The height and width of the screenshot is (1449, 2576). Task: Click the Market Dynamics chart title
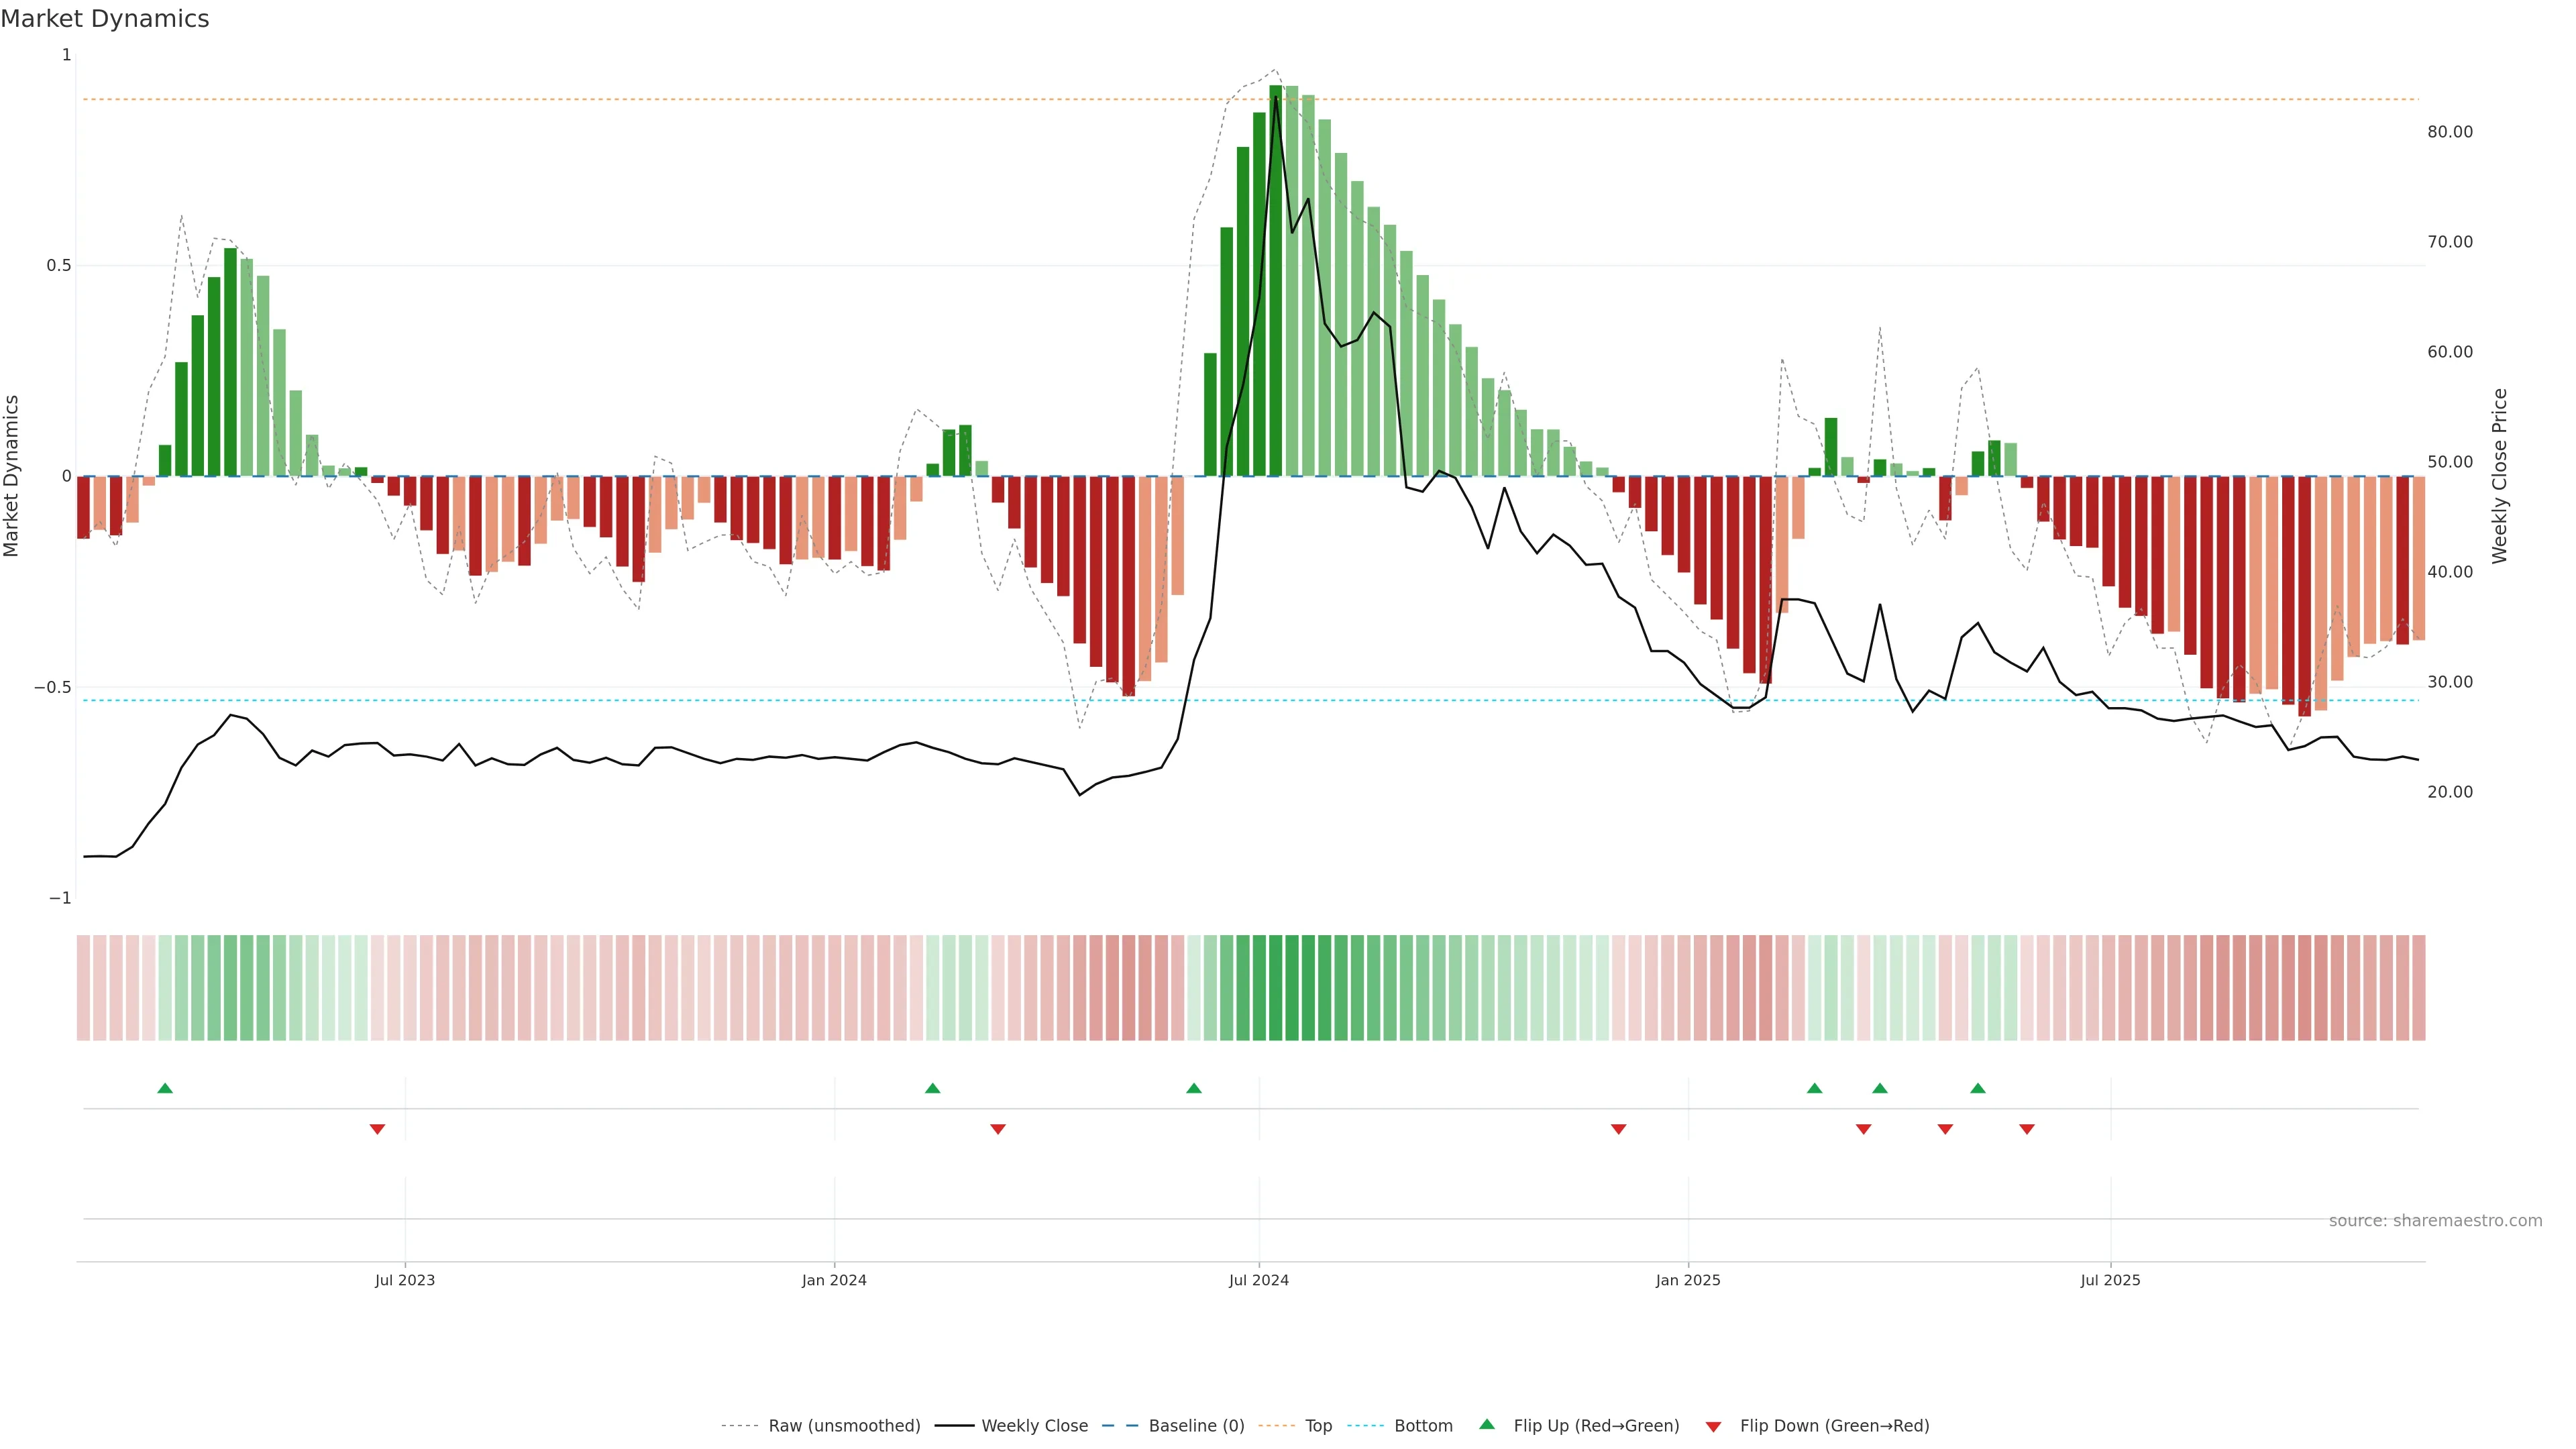(x=105, y=19)
